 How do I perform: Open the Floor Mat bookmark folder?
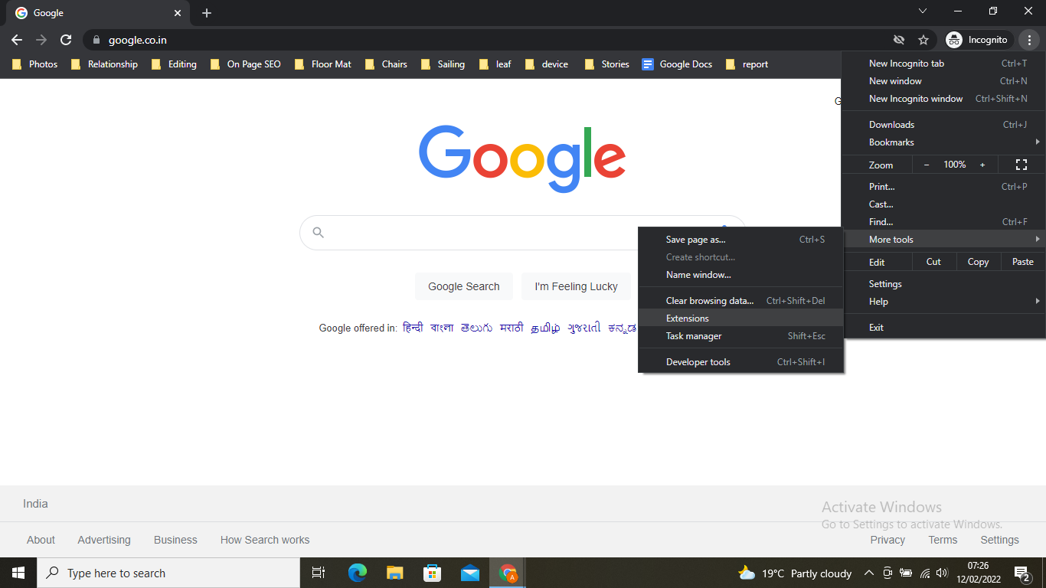[x=323, y=64]
